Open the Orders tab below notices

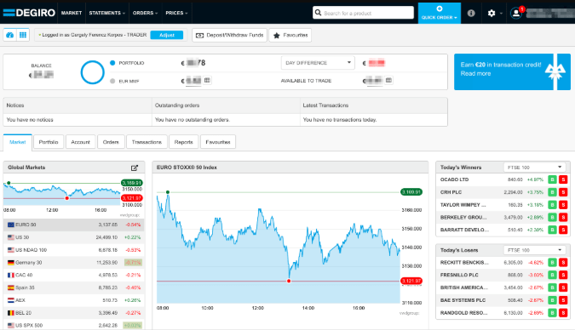pos(111,142)
